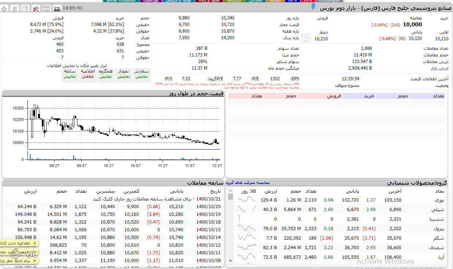The image size is (453, 269).
Task: Click the 30 روز column header
Action: click(248, 191)
